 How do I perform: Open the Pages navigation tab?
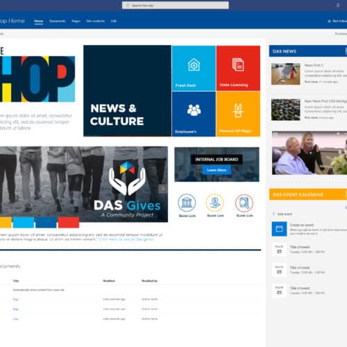[76, 21]
